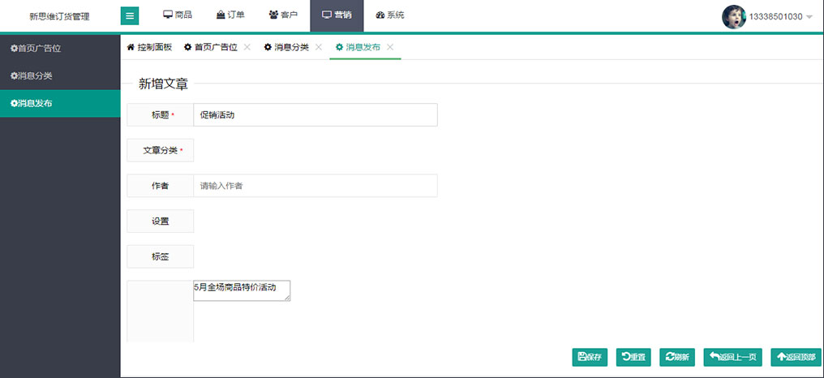Open 首页广告位 in the sidebar
This screenshot has height=378, width=824.
60,49
